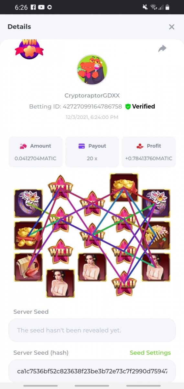Tap the purple Payout card icon
The image size is (184, 389).
pos(81,146)
